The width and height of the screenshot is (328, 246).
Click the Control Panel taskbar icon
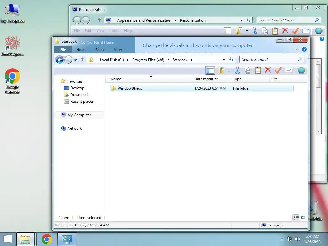pyautogui.click(x=67, y=239)
